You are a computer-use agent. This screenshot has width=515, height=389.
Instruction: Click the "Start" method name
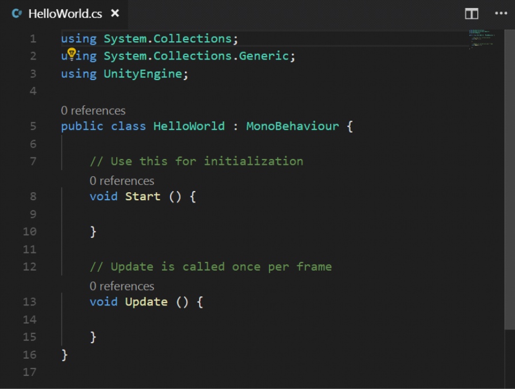tap(143, 196)
